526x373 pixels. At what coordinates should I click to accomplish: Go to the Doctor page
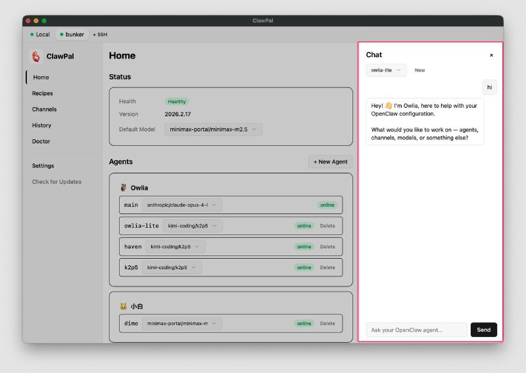coord(41,141)
